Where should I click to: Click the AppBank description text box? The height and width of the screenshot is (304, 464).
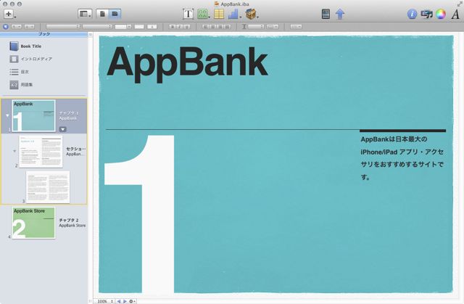(x=402, y=158)
